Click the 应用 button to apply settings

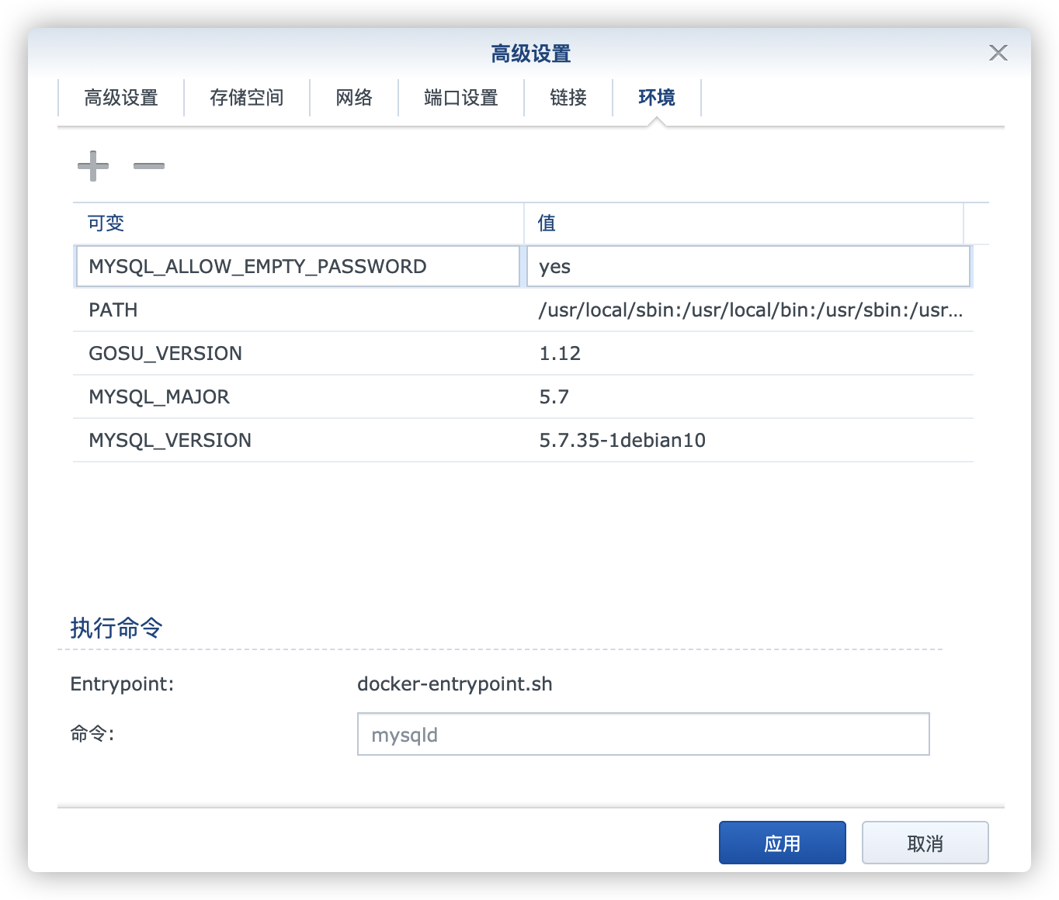pos(782,842)
